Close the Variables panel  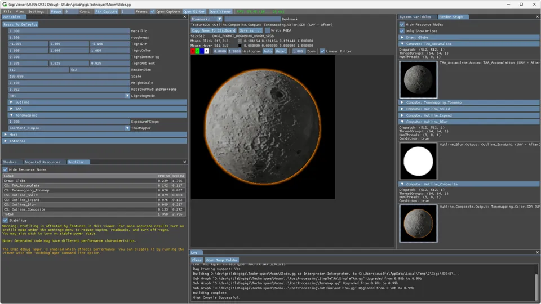[x=184, y=17]
